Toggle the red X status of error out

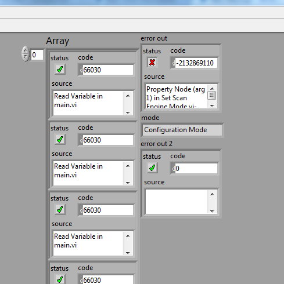(x=152, y=62)
